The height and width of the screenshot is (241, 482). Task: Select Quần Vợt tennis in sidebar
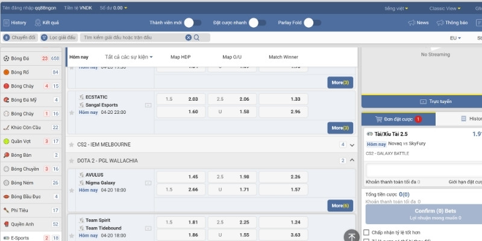point(31,141)
